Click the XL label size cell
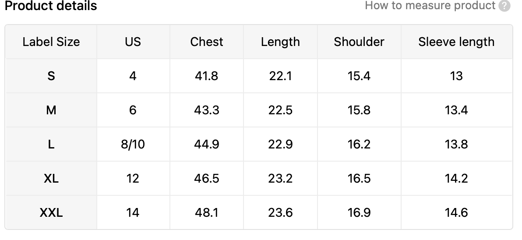 point(51,179)
